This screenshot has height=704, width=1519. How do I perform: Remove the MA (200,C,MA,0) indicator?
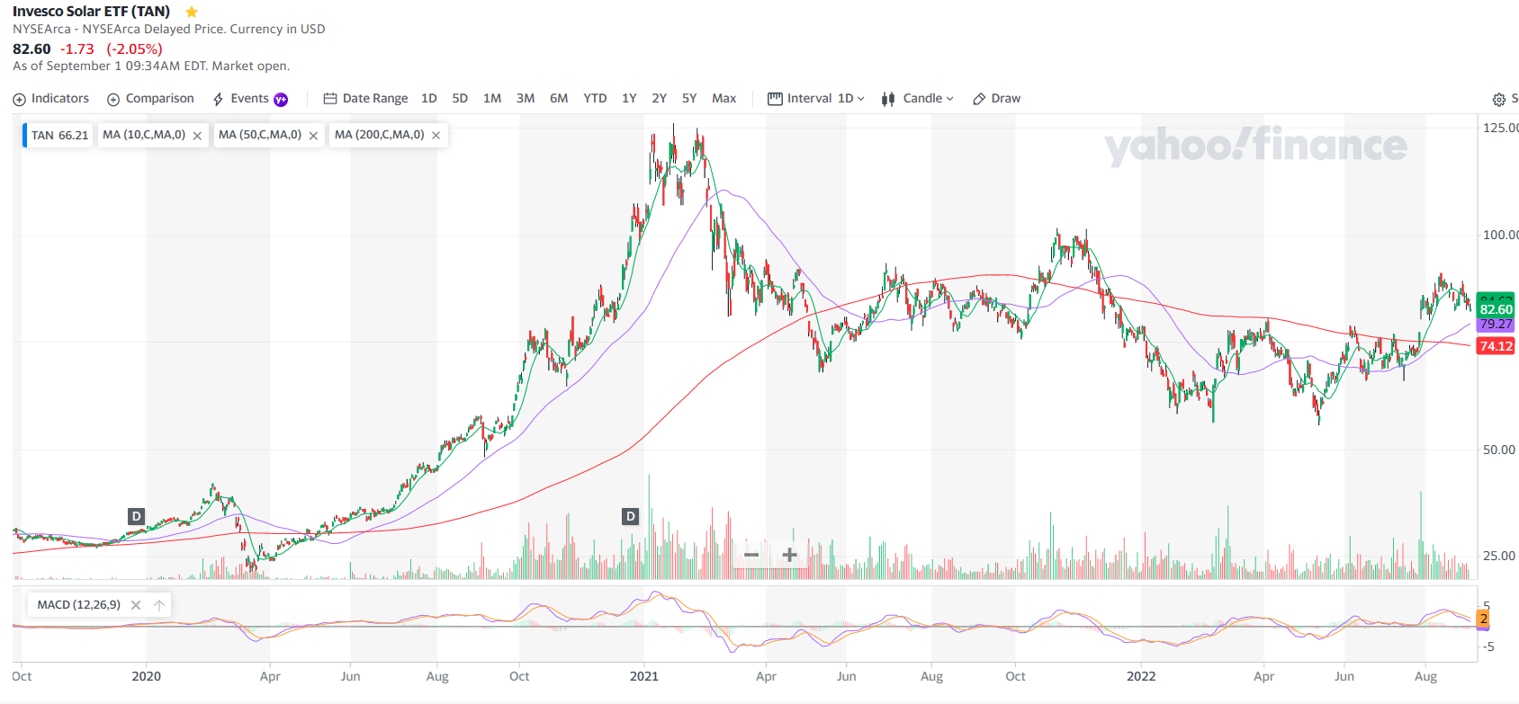pos(436,135)
